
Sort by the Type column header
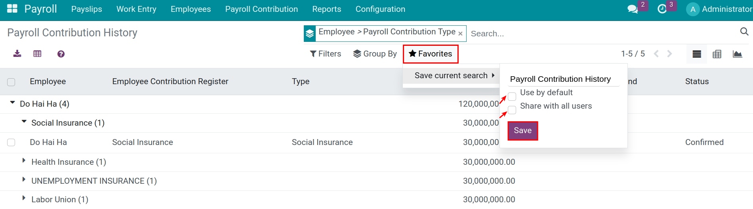point(301,81)
